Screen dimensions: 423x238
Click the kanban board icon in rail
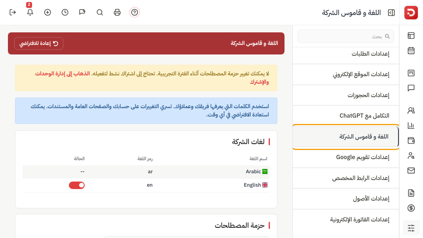(411, 73)
